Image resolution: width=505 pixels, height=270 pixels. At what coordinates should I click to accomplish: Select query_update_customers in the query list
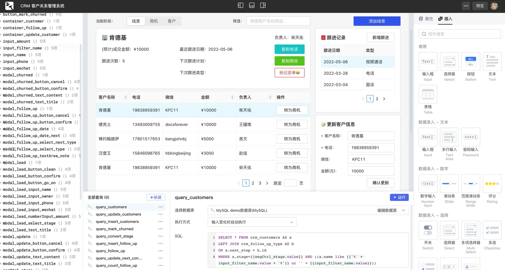pyautogui.click(x=118, y=214)
